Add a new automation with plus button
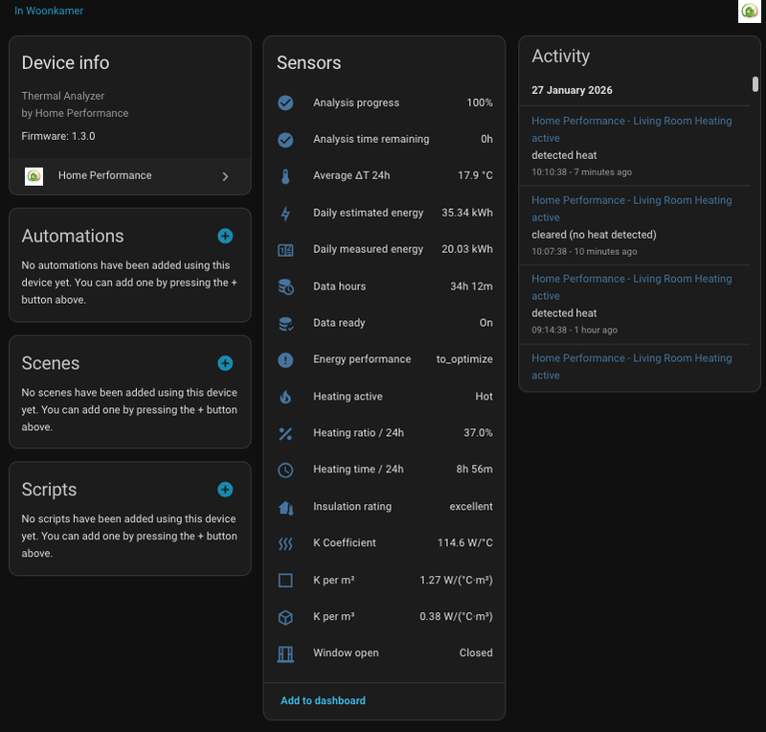766x732 pixels. pos(225,236)
